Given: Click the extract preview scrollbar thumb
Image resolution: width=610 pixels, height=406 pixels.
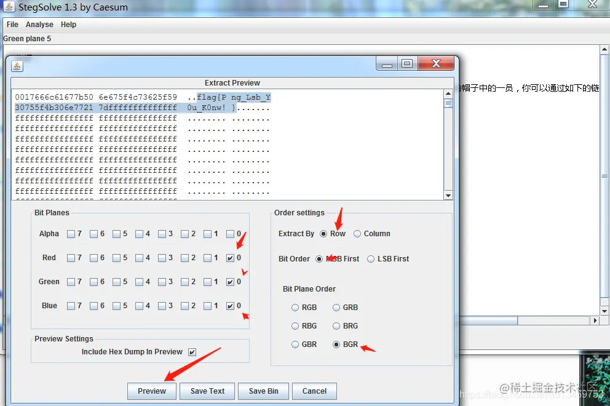Looking at the screenshot, I should [x=448, y=103].
